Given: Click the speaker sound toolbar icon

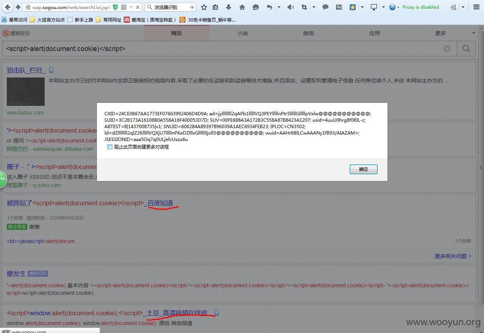Looking at the screenshot, I should coord(291,7).
